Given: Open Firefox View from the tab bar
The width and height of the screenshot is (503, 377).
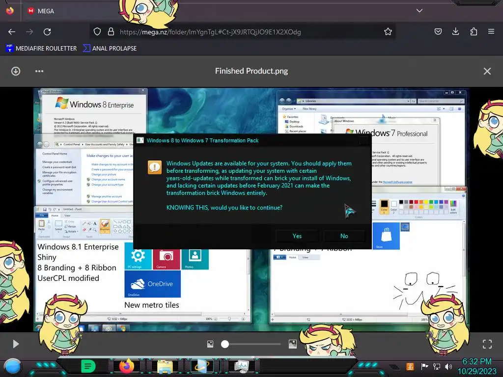Looking at the screenshot, I should tap(10, 11).
